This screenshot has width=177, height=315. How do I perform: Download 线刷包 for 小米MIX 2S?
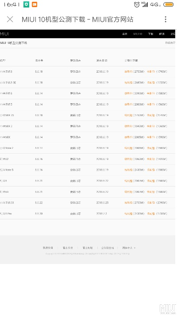click(128, 115)
